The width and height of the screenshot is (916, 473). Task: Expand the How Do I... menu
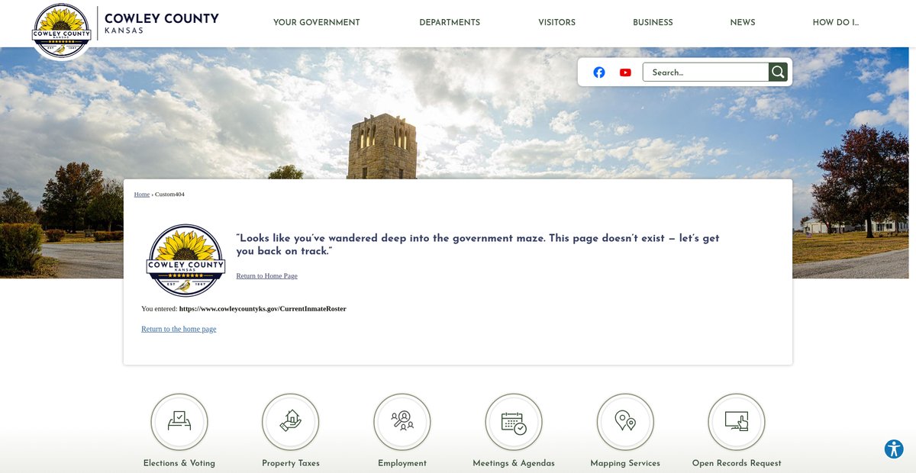click(835, 23)
